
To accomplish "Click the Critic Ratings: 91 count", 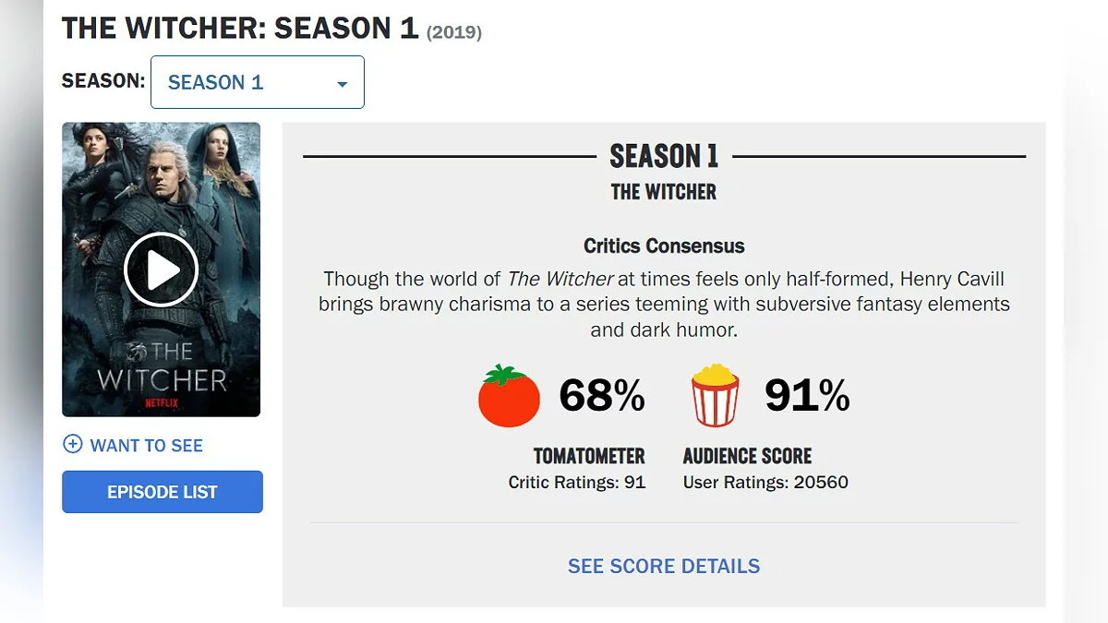I will tap(577, 482).
